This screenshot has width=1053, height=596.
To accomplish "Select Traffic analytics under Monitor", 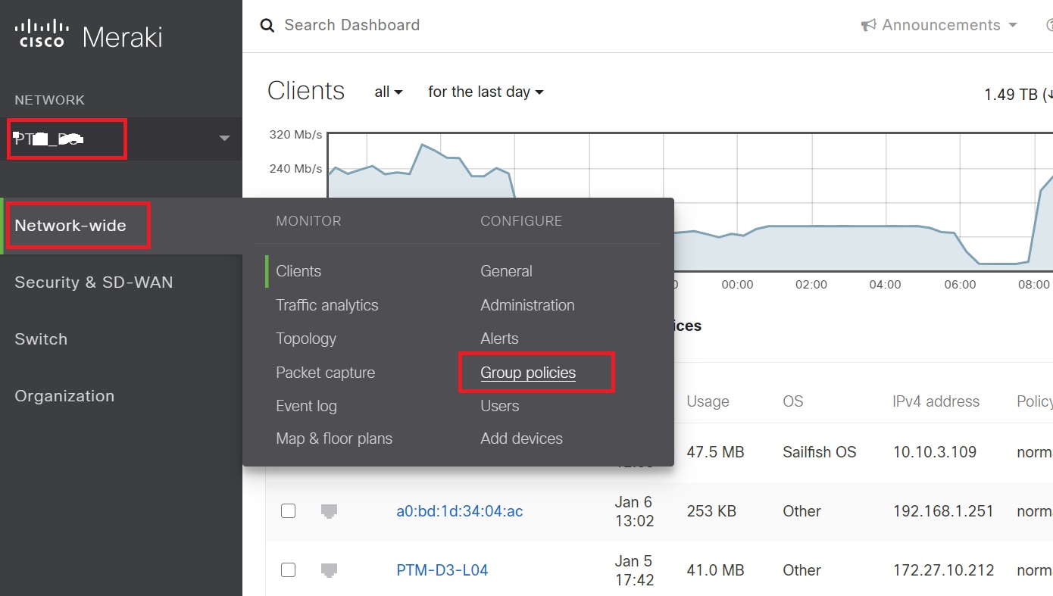I will [x=327, y=305].
